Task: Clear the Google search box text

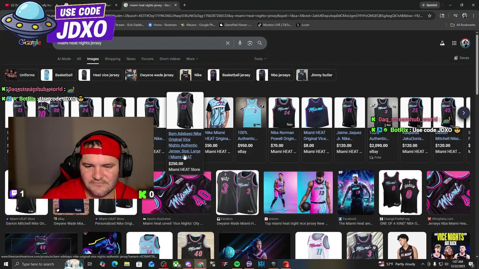Action: pos(228,43)
